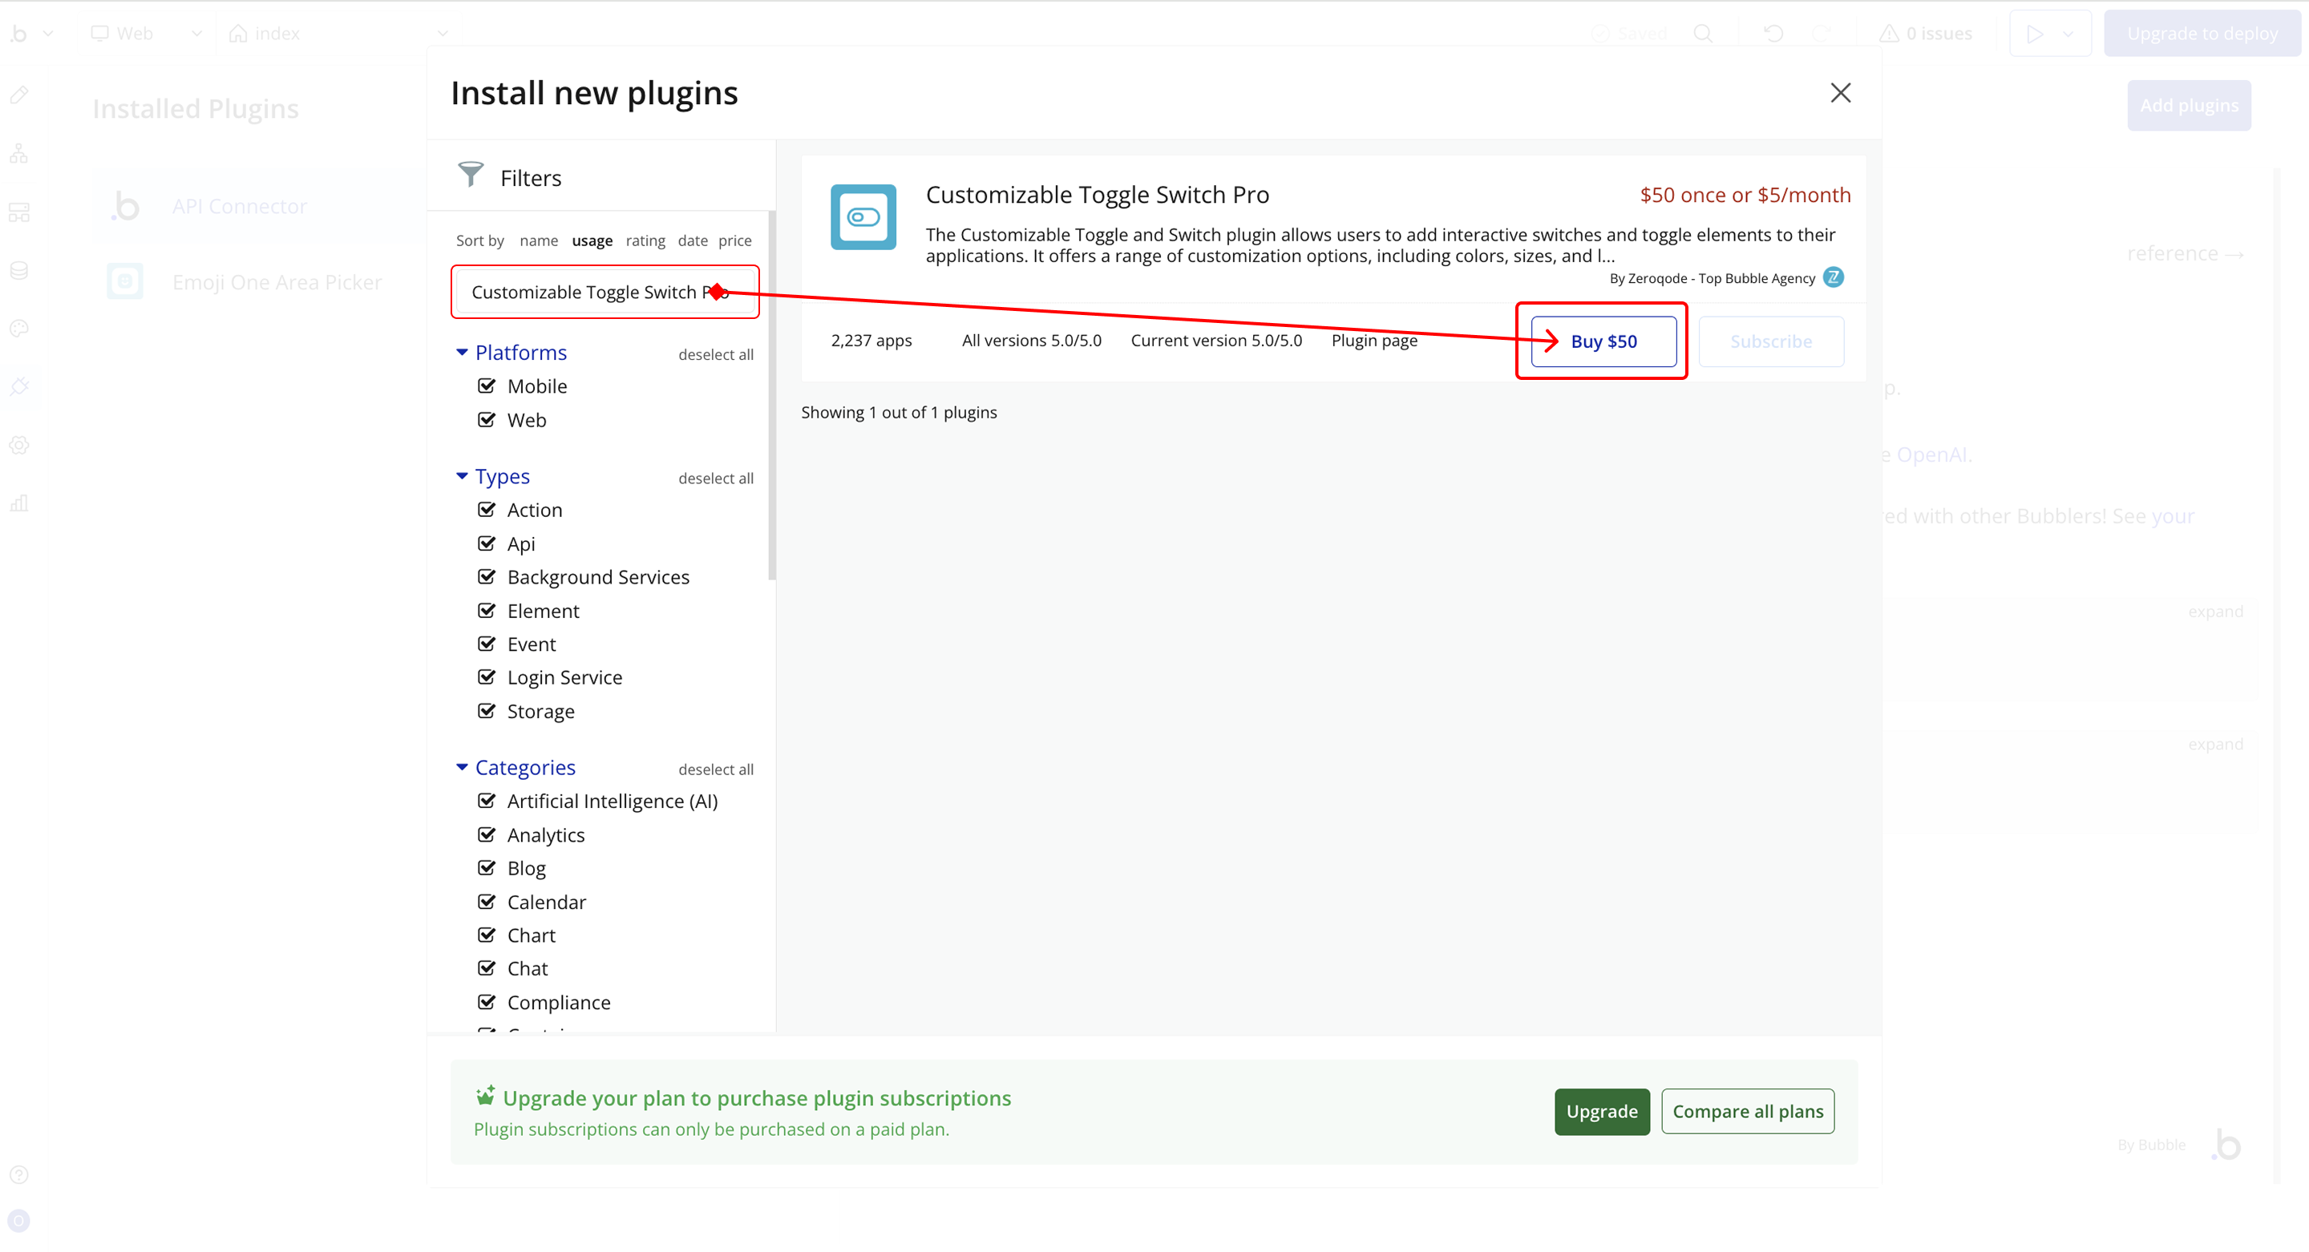This screenshot has height=1252, width=2309.
Task: Toggle the Analytics category checkbox
Action: (x=487, y=835)
